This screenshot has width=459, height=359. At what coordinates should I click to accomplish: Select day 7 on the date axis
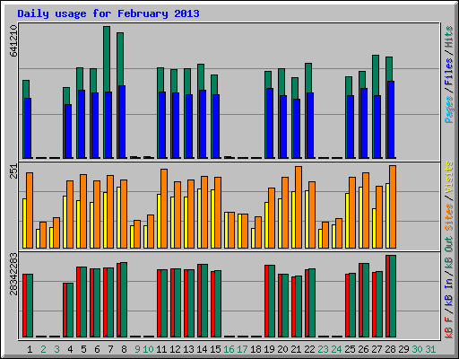click(x=110, y=349)
